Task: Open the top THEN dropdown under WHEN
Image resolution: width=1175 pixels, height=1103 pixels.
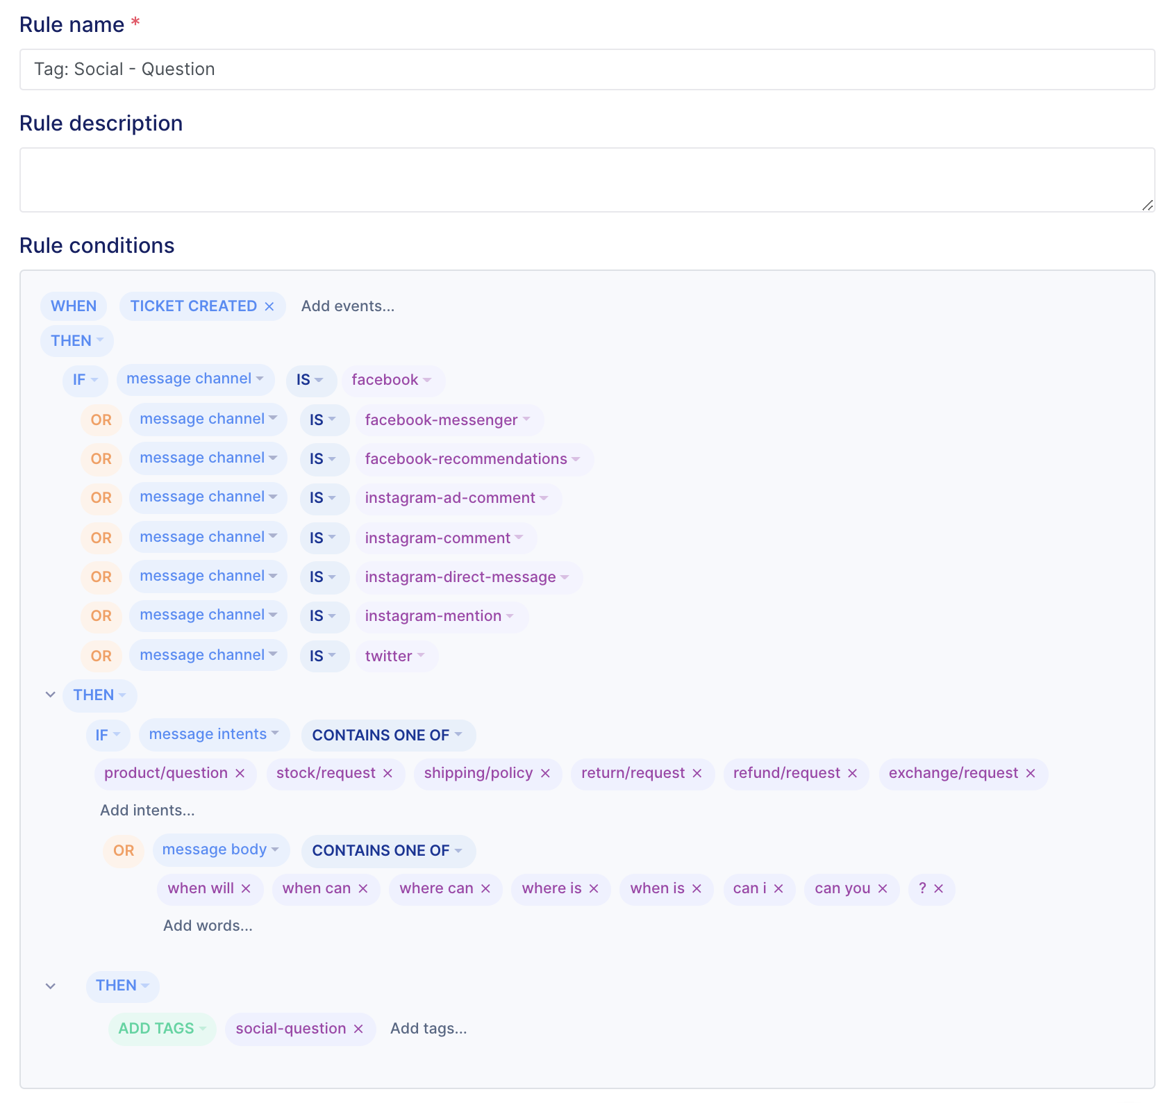Action: 77,341
